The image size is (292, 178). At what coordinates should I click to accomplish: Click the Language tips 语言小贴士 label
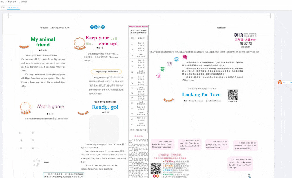coord(106,72)
